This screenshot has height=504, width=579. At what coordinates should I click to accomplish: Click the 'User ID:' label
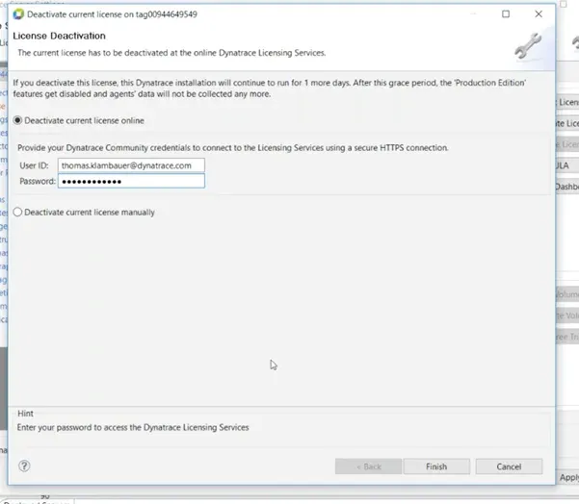pyautogui.click(x=34, y=165)
